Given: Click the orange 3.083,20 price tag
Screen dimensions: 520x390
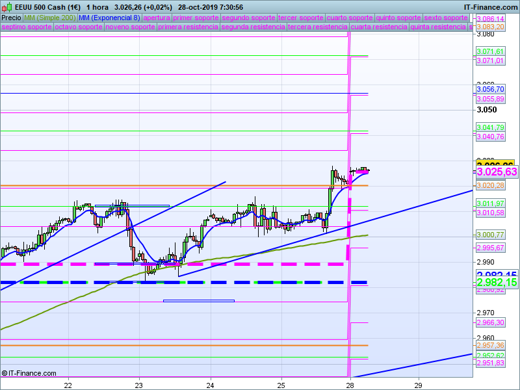Looking at the screenshot, I should 491,27.
